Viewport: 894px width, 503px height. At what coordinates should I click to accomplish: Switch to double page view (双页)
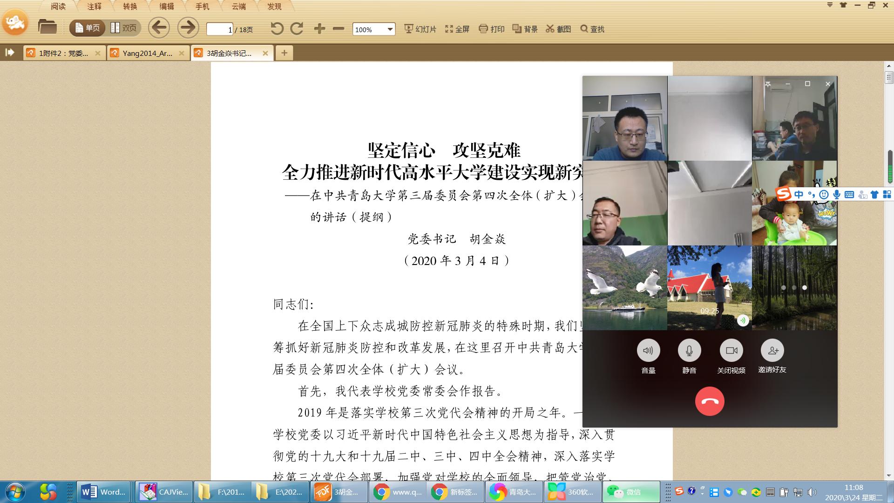click(x=124, y=28)
